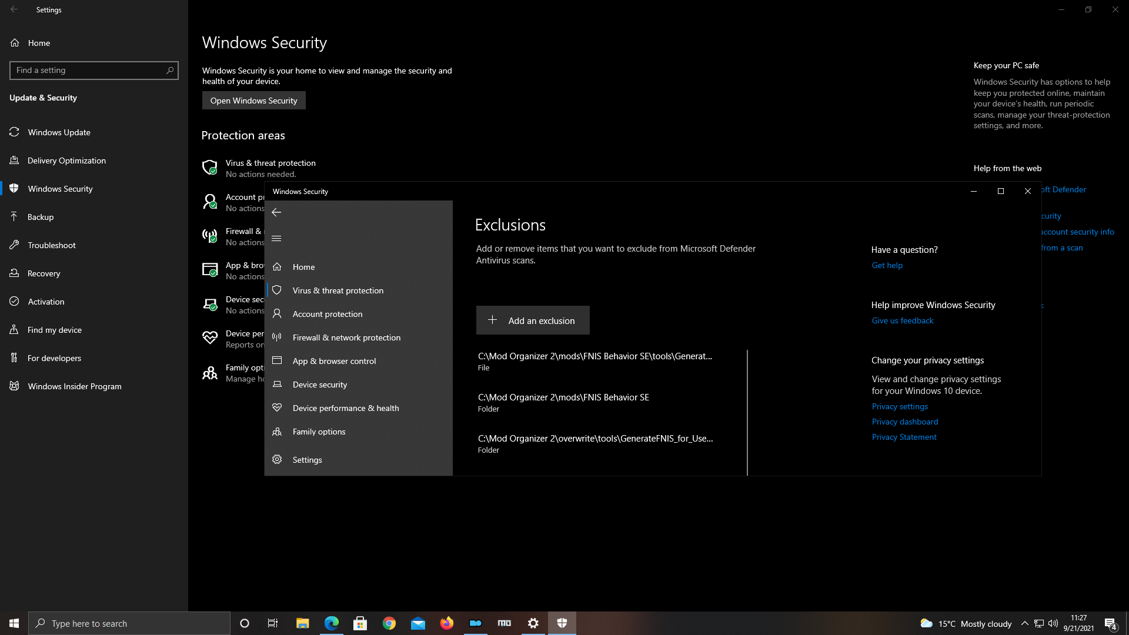Open Privacy Statement link
1129x635 pixels.
pyautogui.click(x=904, y=437)
